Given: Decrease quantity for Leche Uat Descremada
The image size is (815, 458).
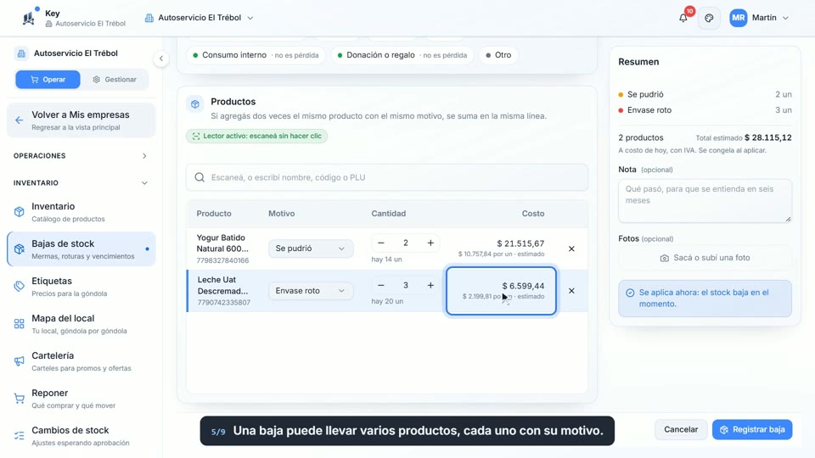Looking at the screenshot, I should [x=381, y=285].
